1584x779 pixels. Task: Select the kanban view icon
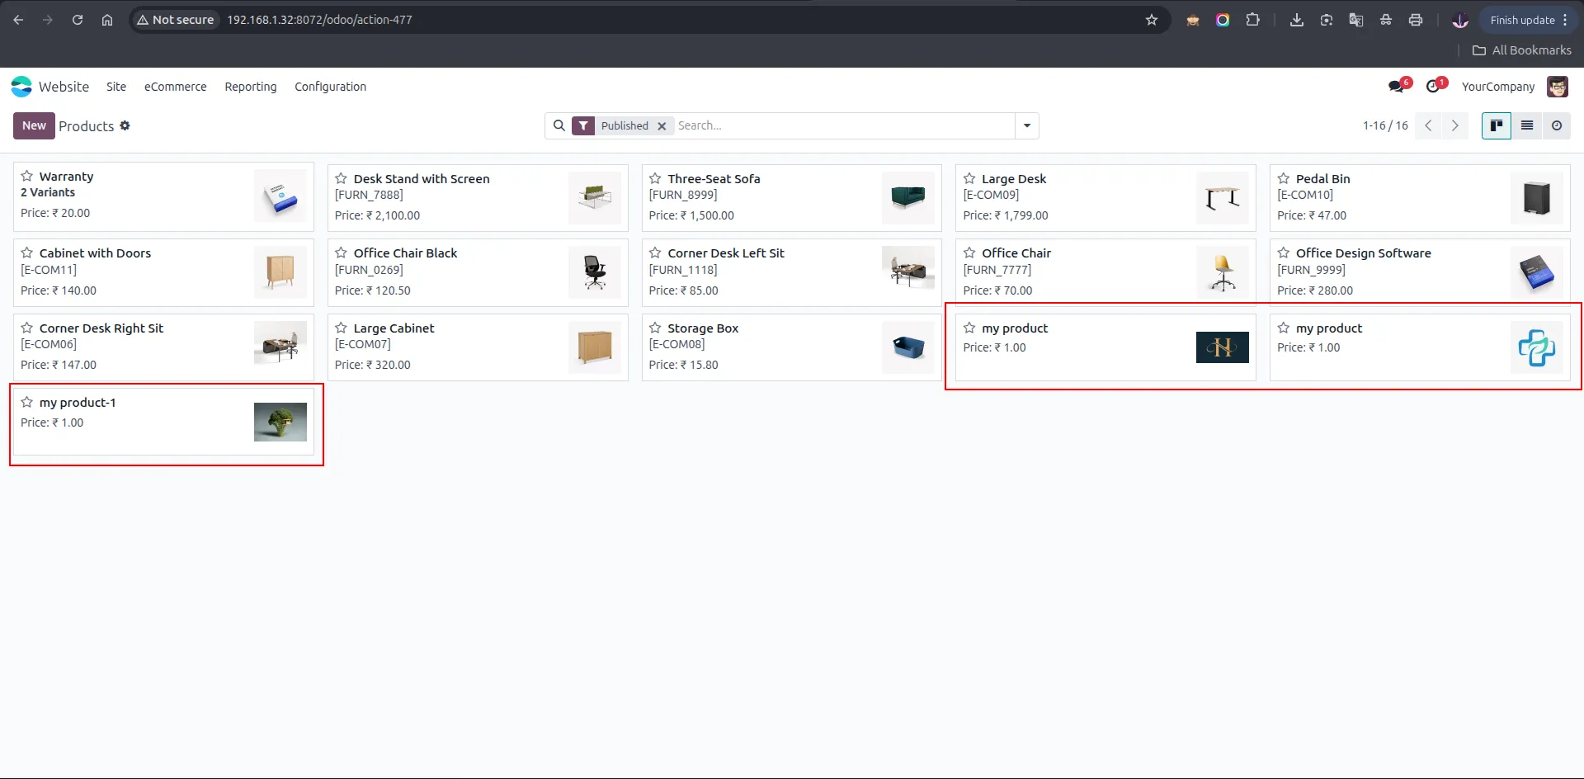pyautogui.click(x=1497, y=125)
